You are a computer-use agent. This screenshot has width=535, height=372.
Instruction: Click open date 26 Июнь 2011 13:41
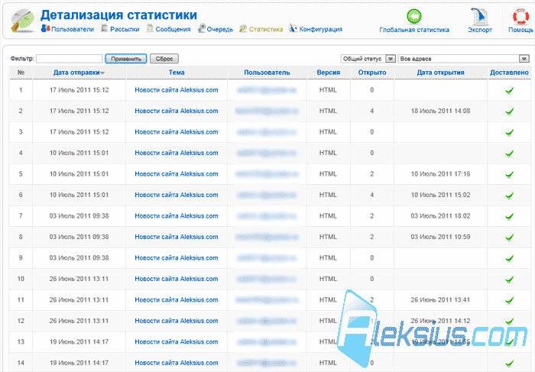[440, 300]
